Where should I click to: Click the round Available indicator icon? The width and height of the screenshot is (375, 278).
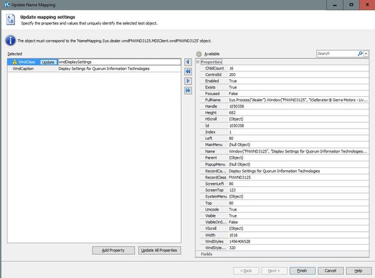(x=199, y=54)
